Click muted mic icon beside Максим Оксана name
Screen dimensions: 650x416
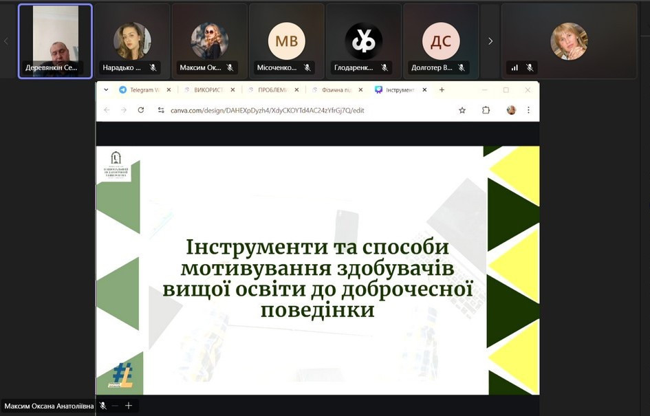click(x=102, y=406)
